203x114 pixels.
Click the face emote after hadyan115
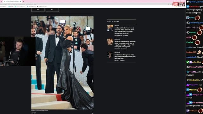point(199,52)
